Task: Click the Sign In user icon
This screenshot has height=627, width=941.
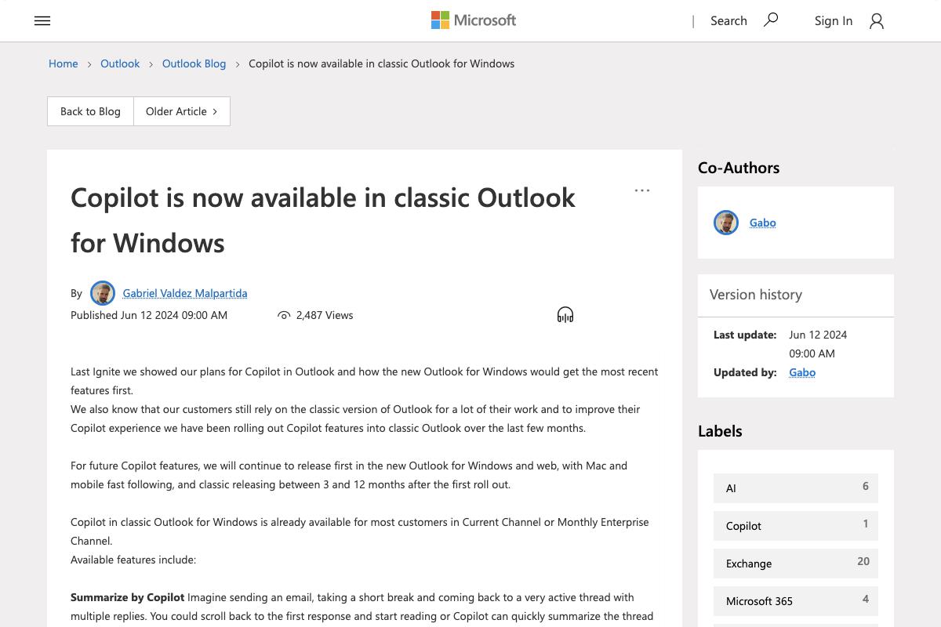Action: (x=877, y=21)
